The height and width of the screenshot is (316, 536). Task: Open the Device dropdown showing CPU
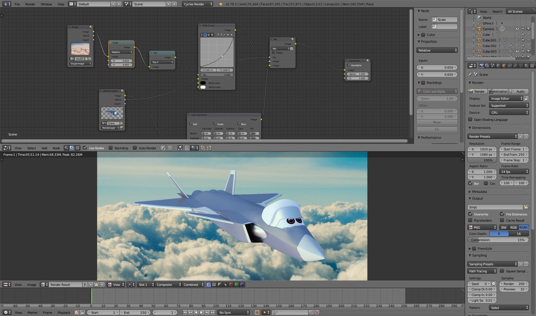coord(509,112)
